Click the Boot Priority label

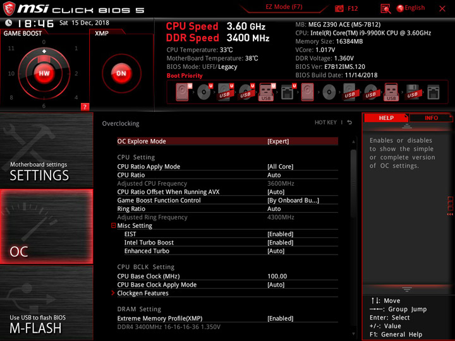tap(185, 76)
